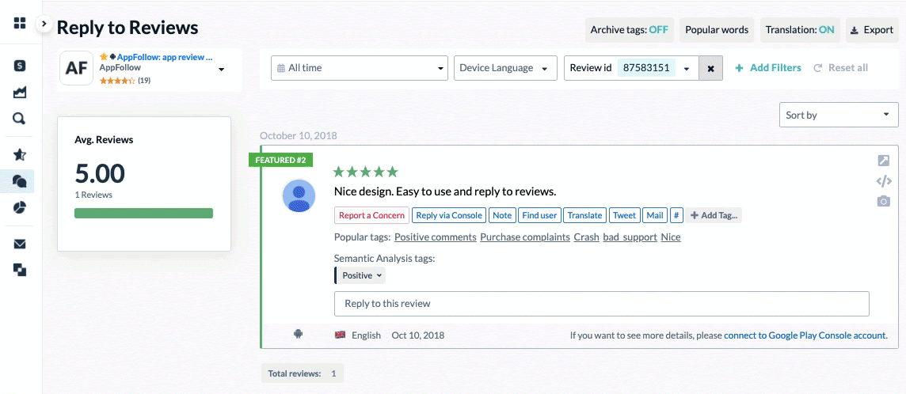
Task: Click the reviewer avatar
Action: coord(299,195)
